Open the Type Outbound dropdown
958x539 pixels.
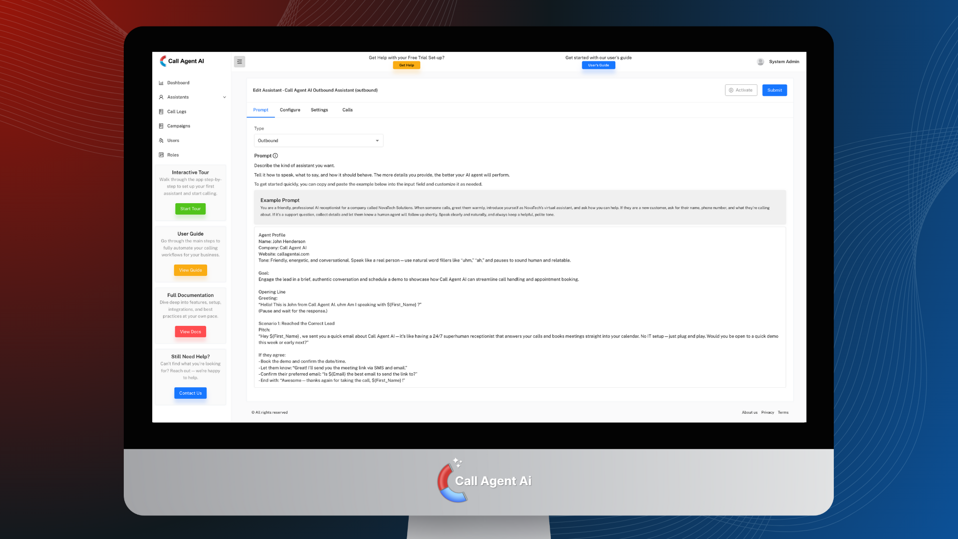point(319,141)
